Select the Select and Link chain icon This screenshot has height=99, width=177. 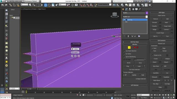pos(11,5)
